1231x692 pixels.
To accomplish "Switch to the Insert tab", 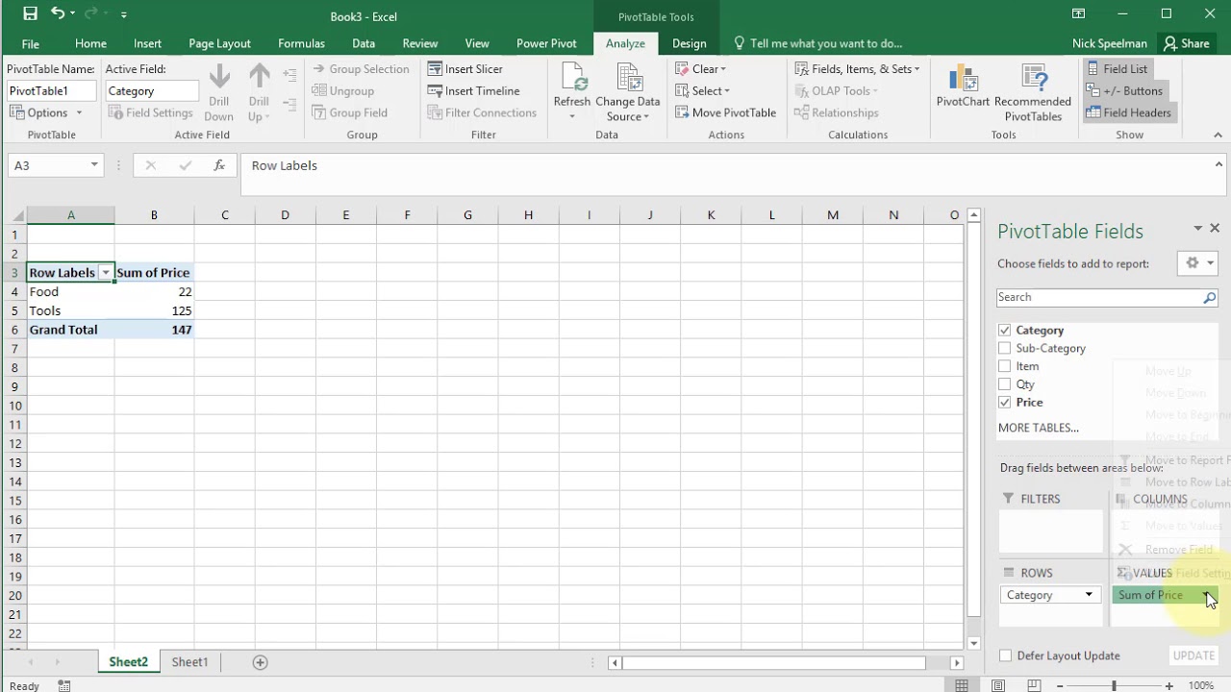I will (x=147, y=43).
